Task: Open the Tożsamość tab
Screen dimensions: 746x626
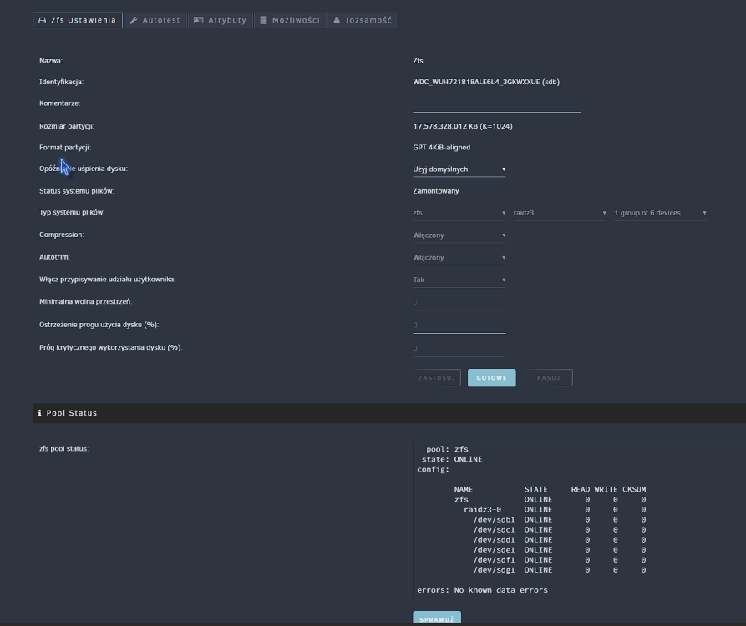Action: coord(363,20)
